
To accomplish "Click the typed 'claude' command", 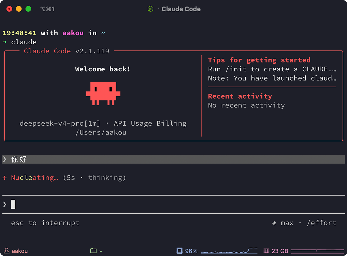I will coord(24,42).
